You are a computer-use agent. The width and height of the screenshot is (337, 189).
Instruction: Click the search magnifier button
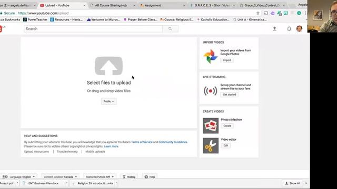point(170,29)
